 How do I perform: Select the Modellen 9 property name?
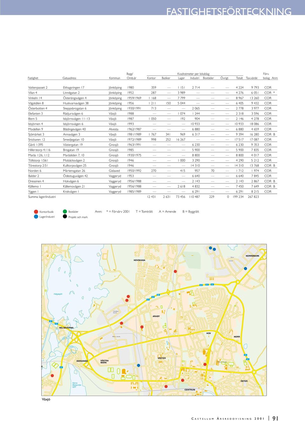[x=36, y=129]
